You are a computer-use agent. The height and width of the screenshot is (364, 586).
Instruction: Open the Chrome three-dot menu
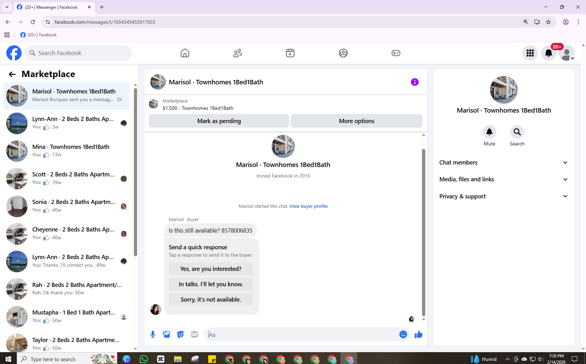tap(578, 22)
